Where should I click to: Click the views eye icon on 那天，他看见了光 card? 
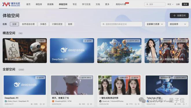coord(80,104)
